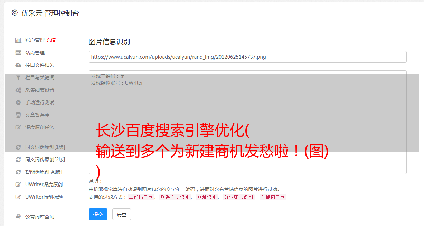Click the 二维码识别 tag

pyautogui.click(x=141, y=197)
